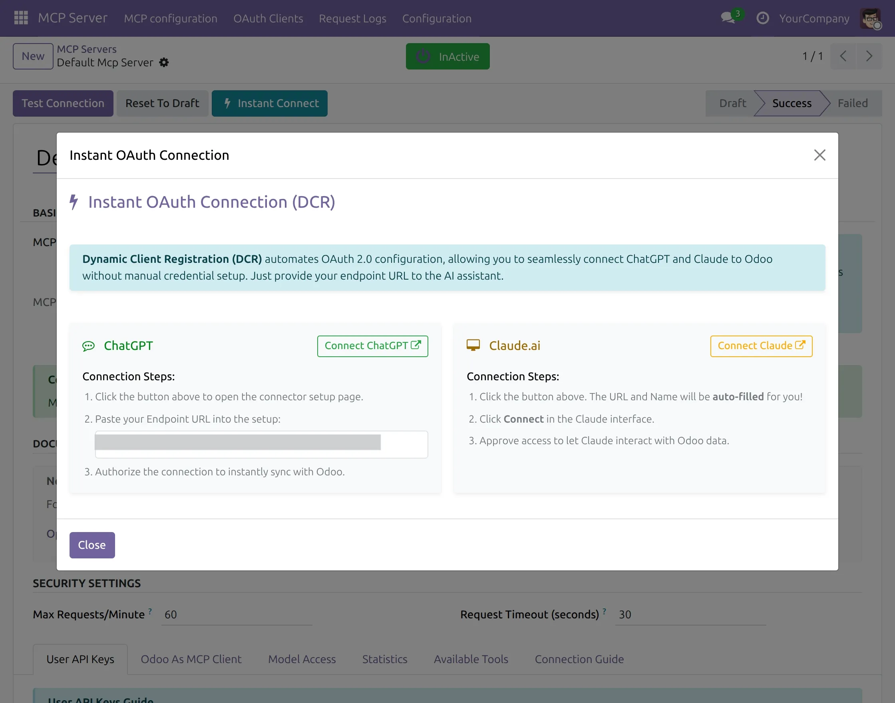
Task: Click the New record button
Action: 33,56
